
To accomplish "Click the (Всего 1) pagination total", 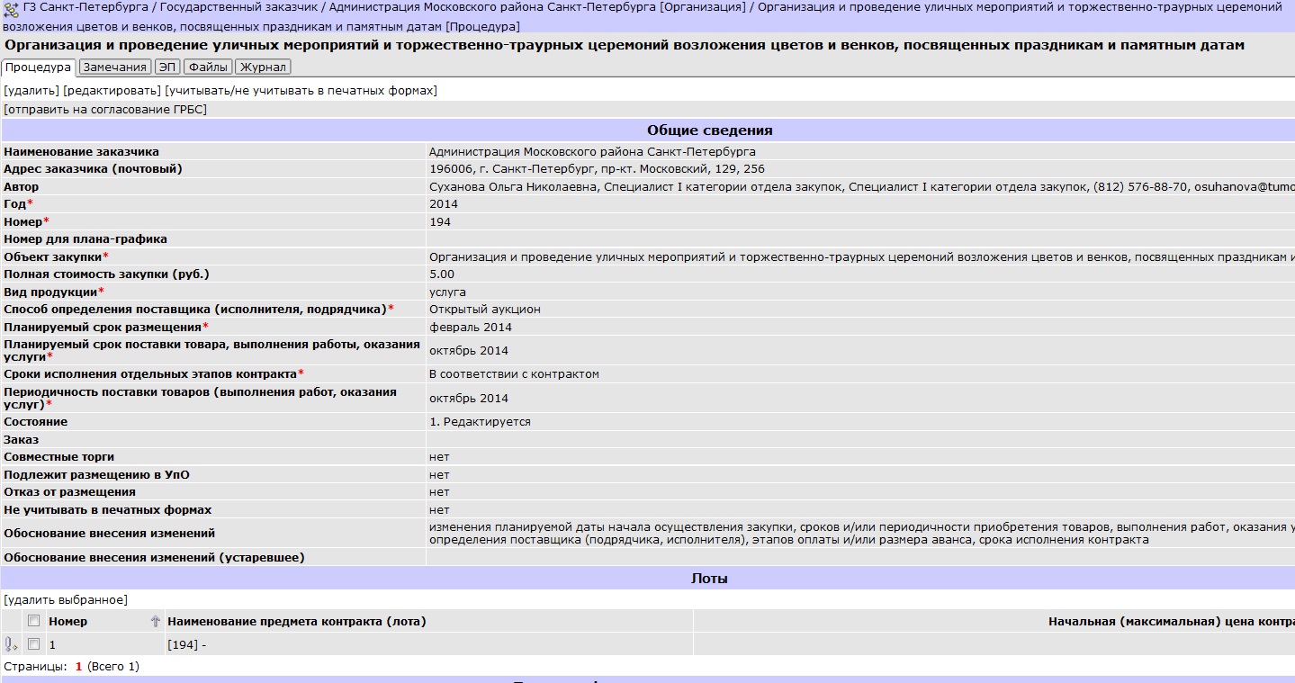I will click(x=113, y=667).
